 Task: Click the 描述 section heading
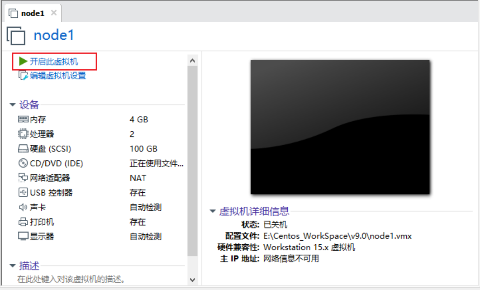[x=29, y=266]
